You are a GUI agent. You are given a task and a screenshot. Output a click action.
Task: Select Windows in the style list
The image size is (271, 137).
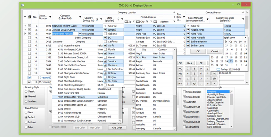(x=218, y=92)
